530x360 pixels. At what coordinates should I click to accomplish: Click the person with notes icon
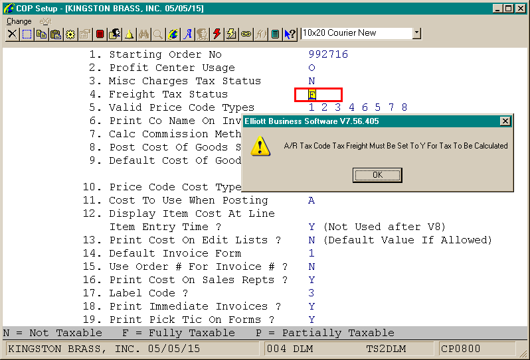pos(115,34)
